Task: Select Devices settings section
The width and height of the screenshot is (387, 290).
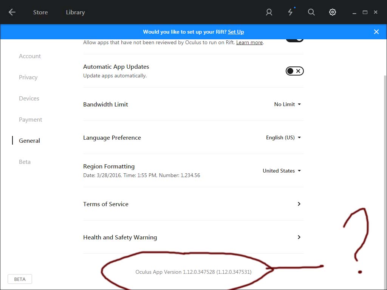Action: [x=29, y=99]
